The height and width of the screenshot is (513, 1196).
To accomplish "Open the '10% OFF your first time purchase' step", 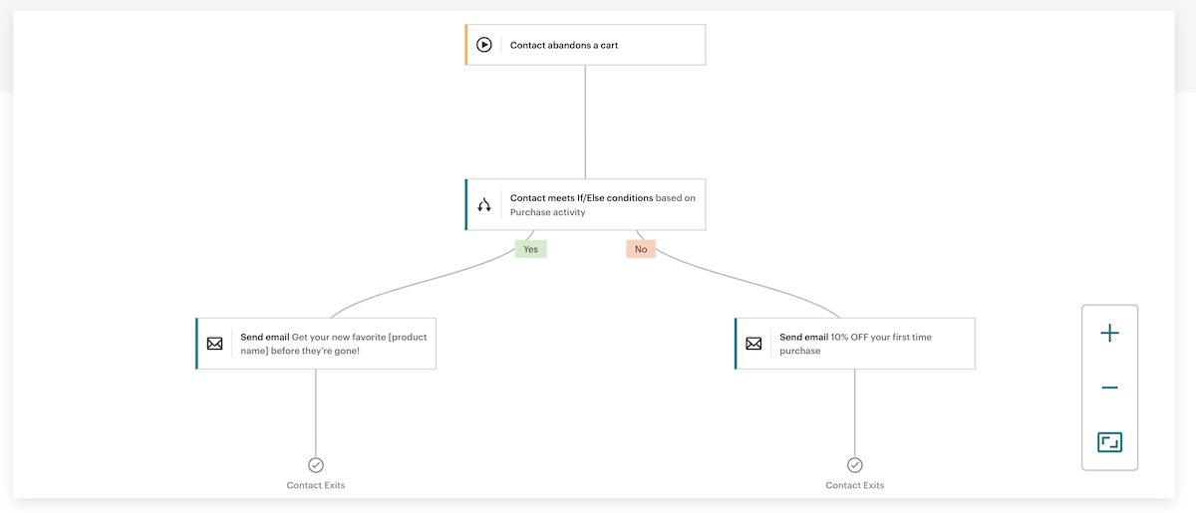I will point(854,344).
